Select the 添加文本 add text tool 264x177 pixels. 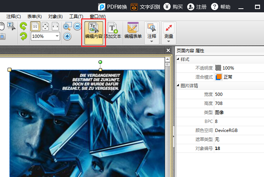coord(113,31)
